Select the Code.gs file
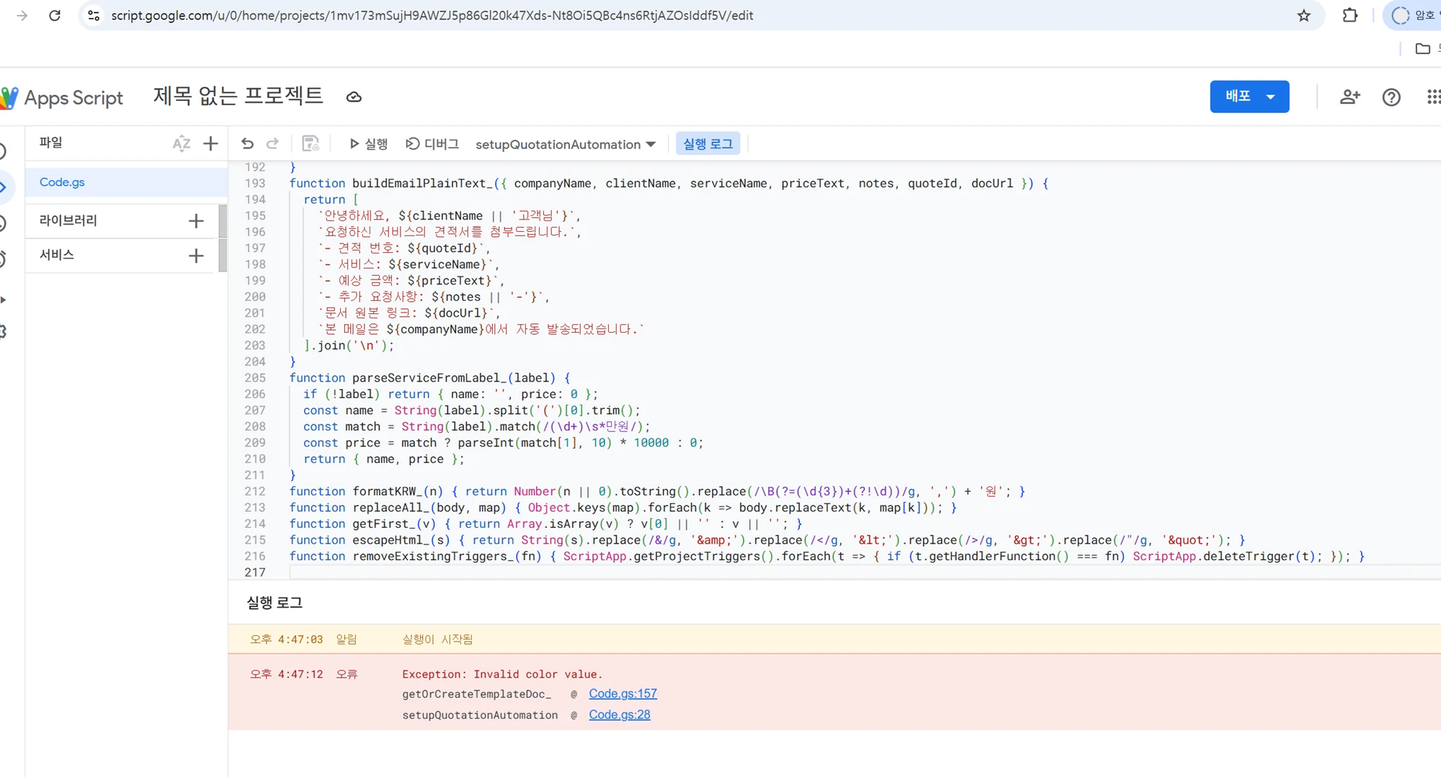 click(62, 182)
